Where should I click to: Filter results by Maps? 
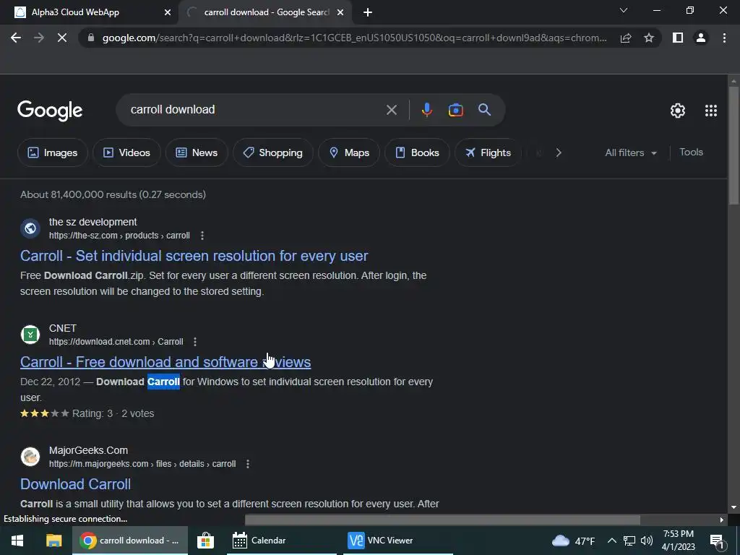[349, 152]
